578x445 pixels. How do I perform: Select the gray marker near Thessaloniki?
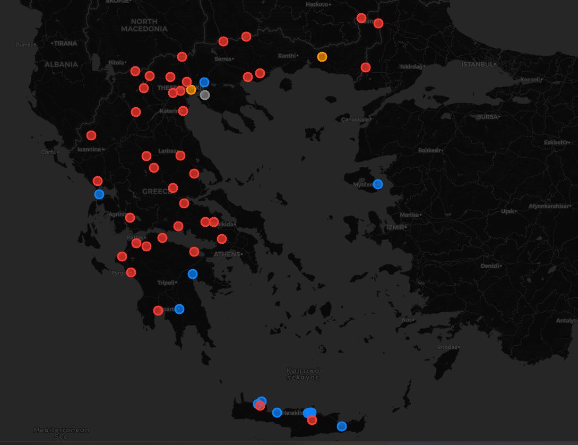click(205, 95)
